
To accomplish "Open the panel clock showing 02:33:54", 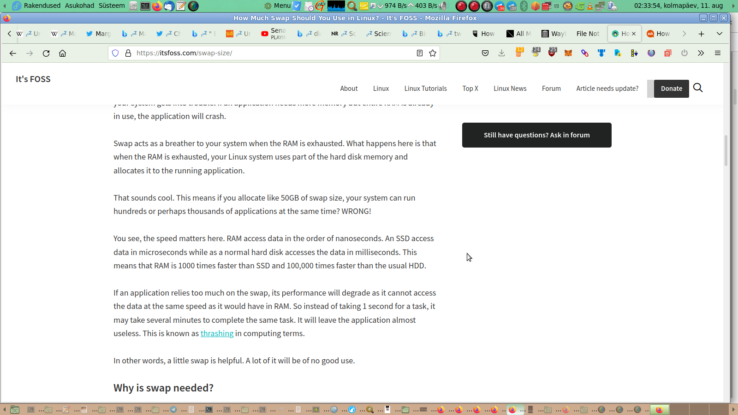I will tap(678, 6).
